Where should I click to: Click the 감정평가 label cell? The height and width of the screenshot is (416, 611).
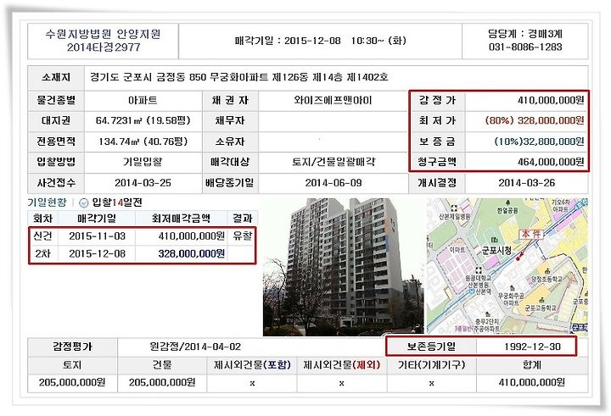click(x=72, y=347)
